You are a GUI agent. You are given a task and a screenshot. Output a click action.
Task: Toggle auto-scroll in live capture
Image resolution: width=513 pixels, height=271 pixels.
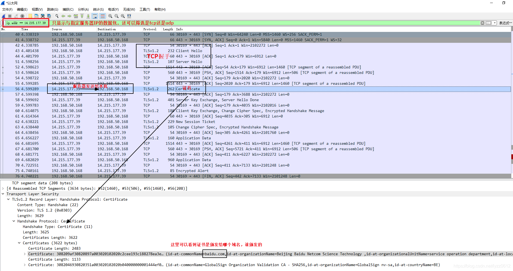tap(95, 16)
